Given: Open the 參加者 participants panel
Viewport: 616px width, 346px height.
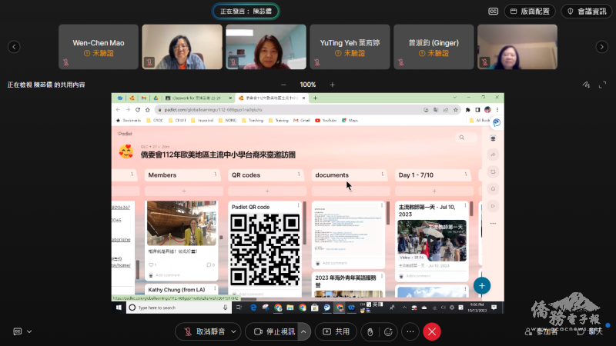Looking at the screenshot, I should point(541,331).
